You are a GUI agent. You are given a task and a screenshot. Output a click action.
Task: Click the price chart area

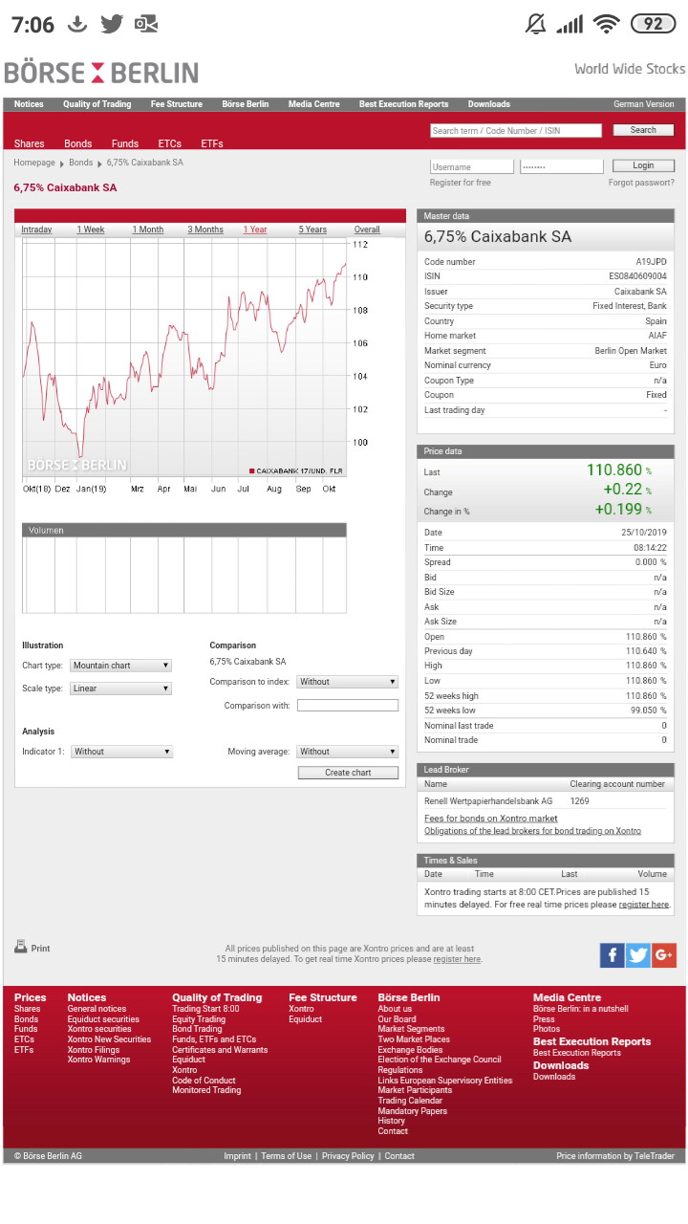point(183,358)
